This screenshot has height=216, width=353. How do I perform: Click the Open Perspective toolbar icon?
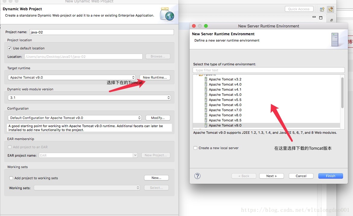tap(322, 9)
